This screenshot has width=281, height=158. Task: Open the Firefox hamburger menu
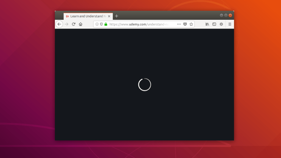(x=230, y=24)
